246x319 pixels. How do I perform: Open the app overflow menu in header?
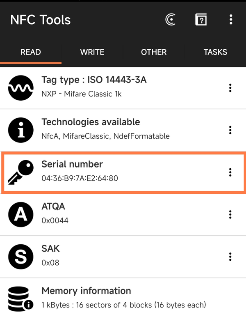pyautogui.click(x=231, y=19)
